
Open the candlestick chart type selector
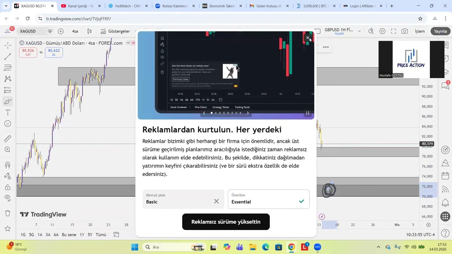(89, 31)
